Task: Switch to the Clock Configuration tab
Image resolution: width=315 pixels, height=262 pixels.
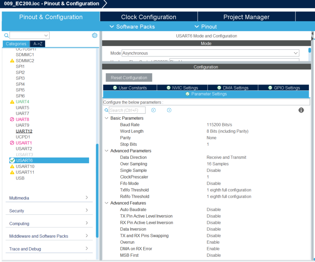Action: click(x=148, y=17)
